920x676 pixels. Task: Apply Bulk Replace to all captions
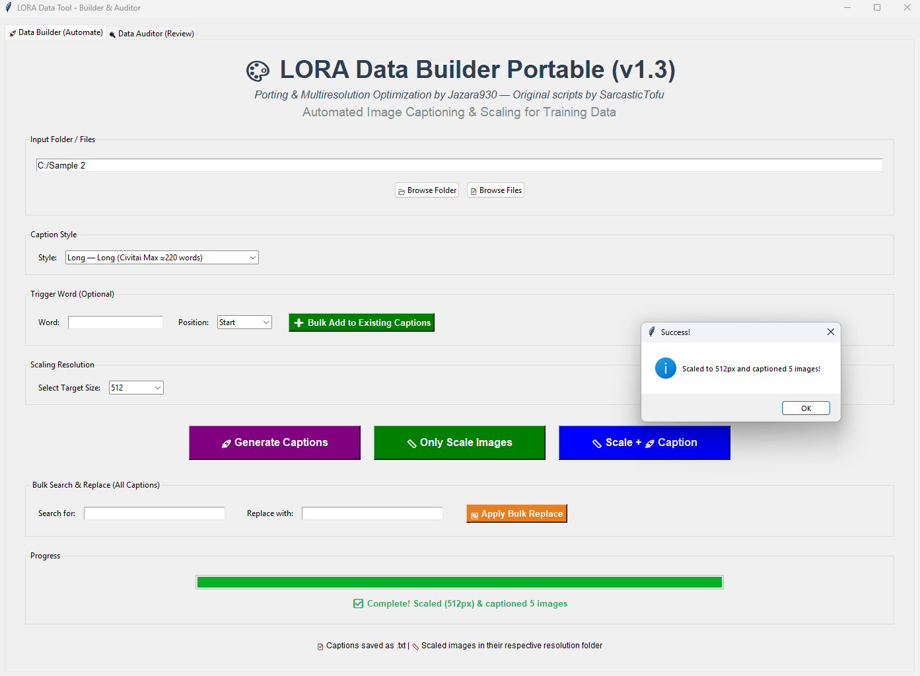coord(516,513)
